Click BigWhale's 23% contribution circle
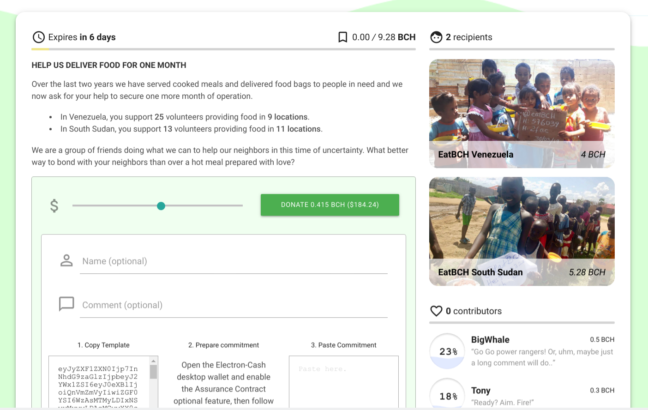Image resolution: width=648 pixels, height=410 pixels. 447,351
